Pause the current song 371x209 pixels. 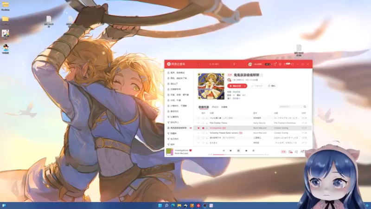click(238, 150)
